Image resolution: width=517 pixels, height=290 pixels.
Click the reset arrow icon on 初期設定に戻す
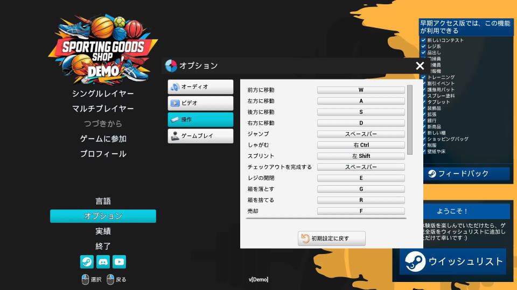tap(305, 238)
